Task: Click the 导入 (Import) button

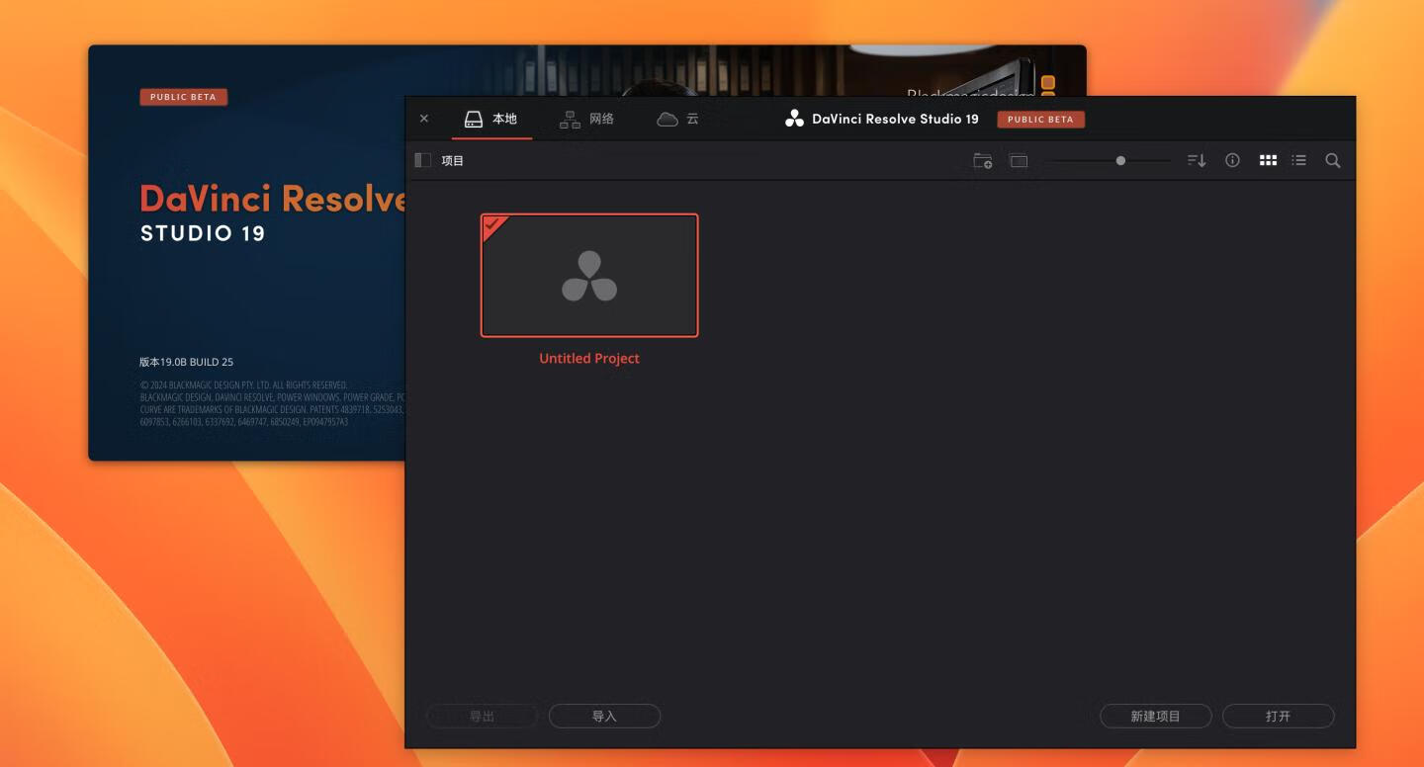Action: coord(604,716)
